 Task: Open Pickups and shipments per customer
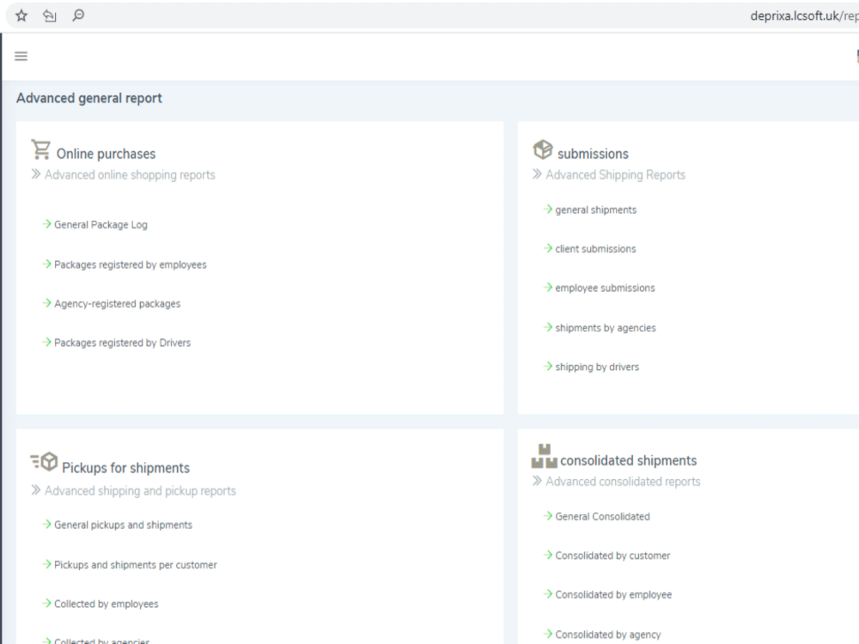(136, 565)
